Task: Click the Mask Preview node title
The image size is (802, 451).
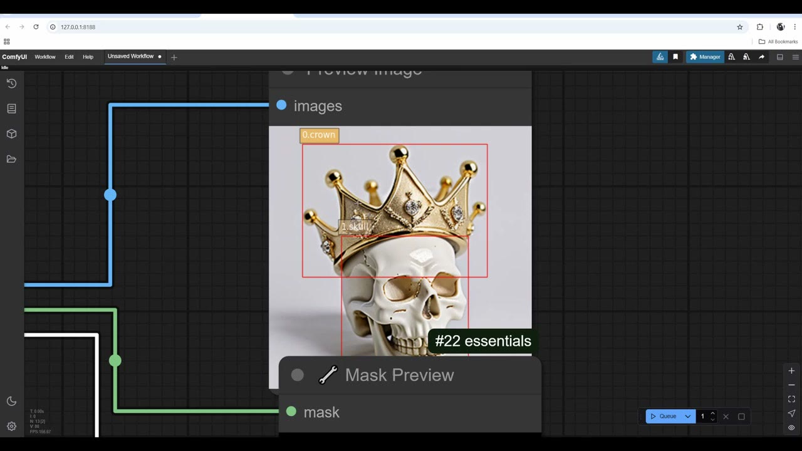Action: [399, 375]
